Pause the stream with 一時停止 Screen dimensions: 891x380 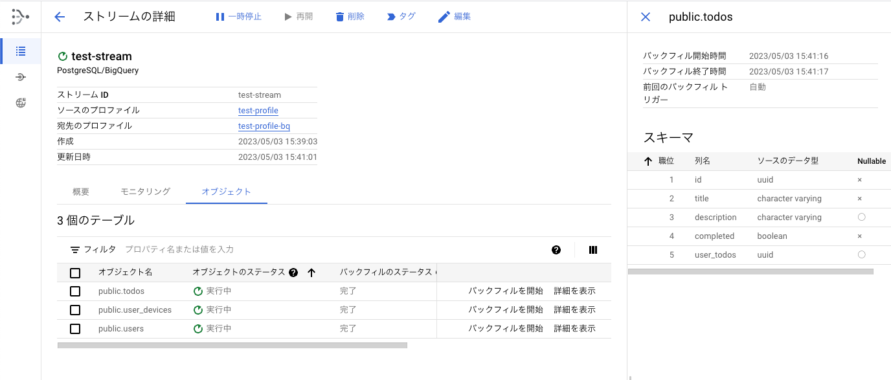pos(238,17)
